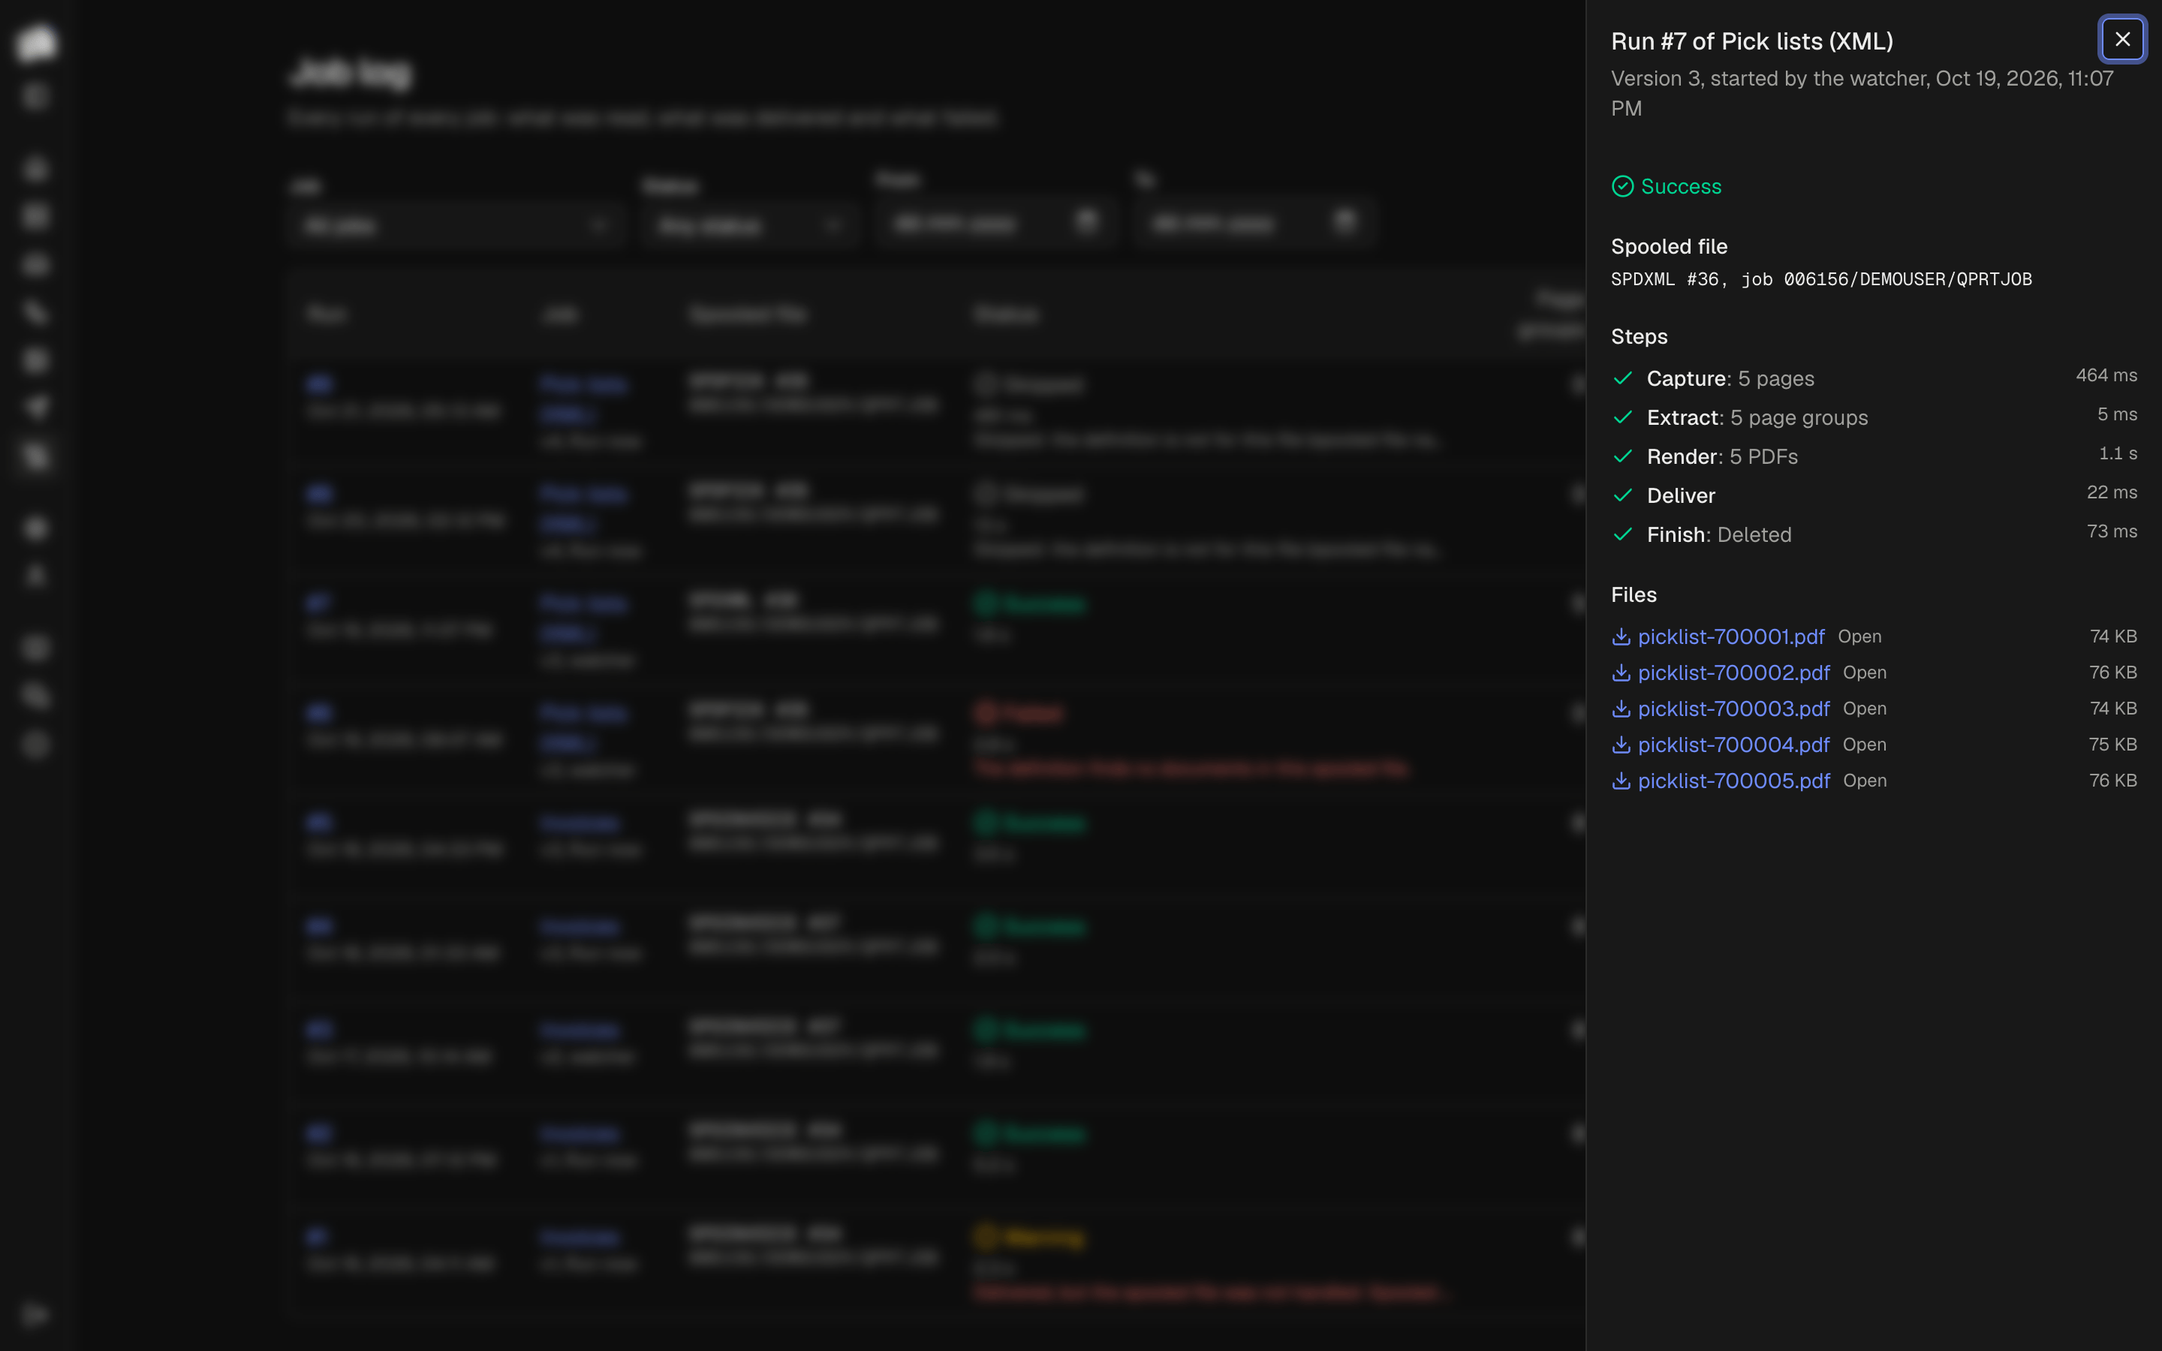This screenshot has height=1351, width=2162.
Task: Click the picklist-700003.pdf file link
Action: (x=1733, y=709)
